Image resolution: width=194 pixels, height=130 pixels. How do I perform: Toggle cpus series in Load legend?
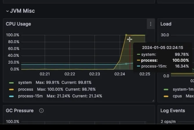(x=177, y=96)
